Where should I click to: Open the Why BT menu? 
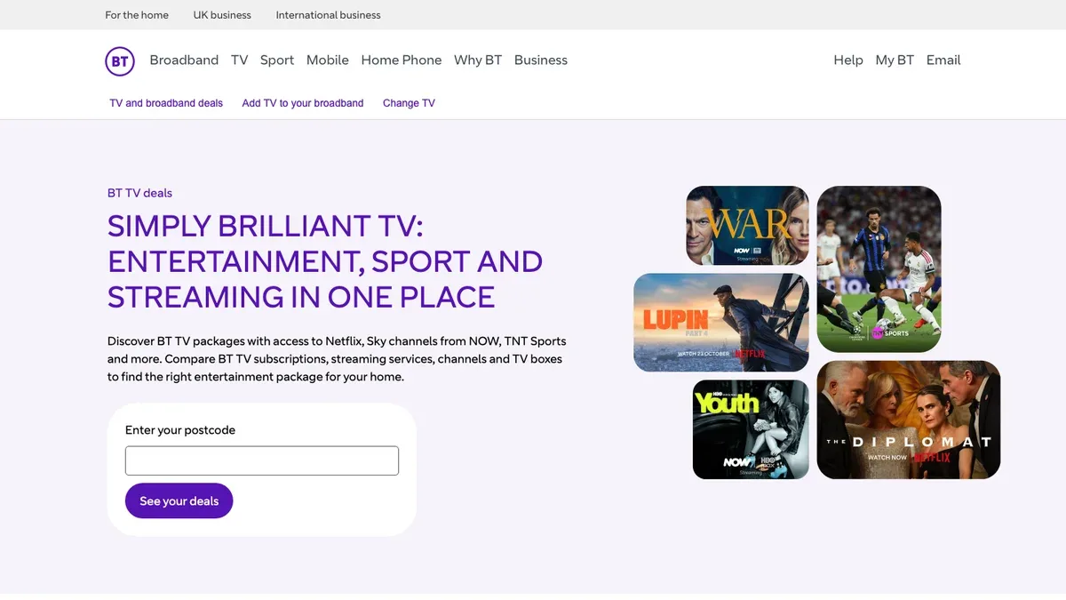point(478,60)
